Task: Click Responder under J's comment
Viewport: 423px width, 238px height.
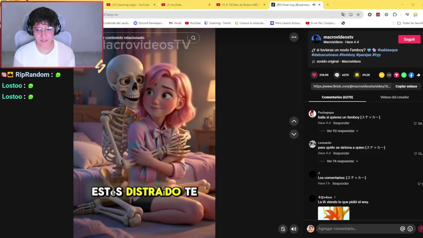Action: (x=340, y=184)
